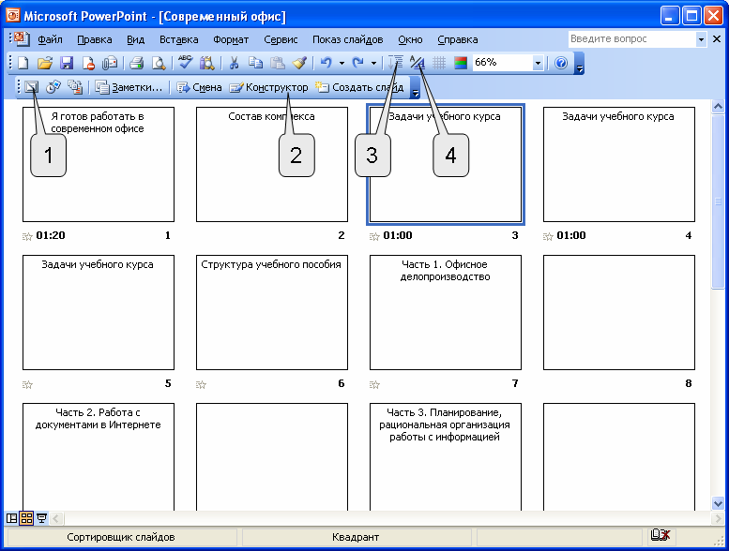Viewport: 729px width, 551px height.
Task: Open Slide Sorter toolbar options arrow
Action: [x=416, y=88]
